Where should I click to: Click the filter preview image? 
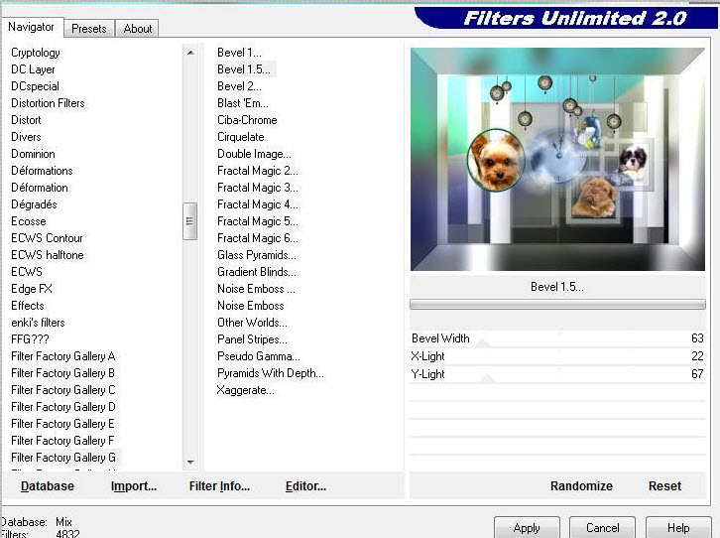coord(557,159)
